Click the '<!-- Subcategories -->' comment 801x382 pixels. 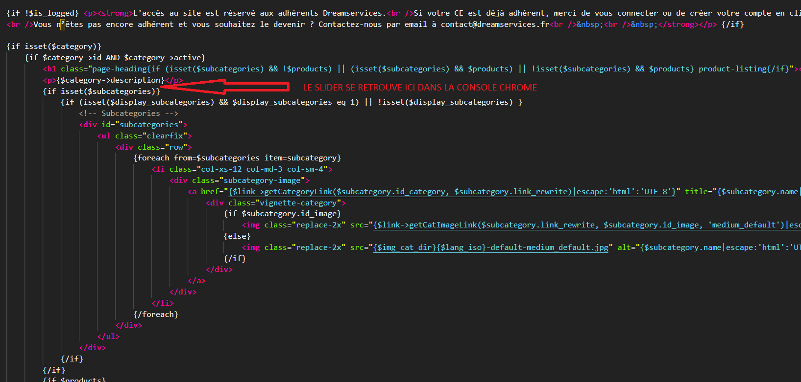click(129, 113)
